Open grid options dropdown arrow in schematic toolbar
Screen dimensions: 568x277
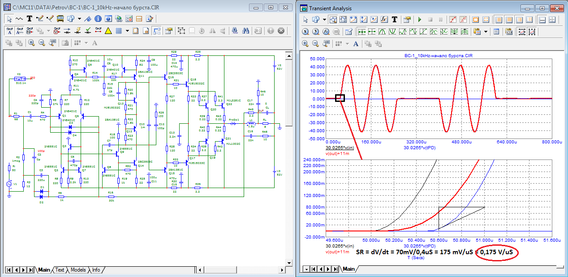(127, 31)
